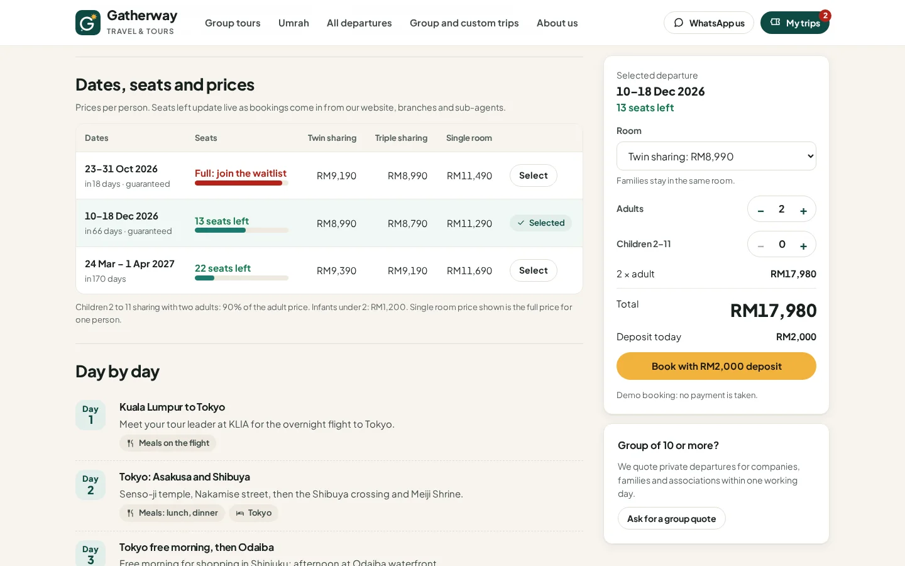Click the RM8,790 triple sharing price

[x=407, y=223]
